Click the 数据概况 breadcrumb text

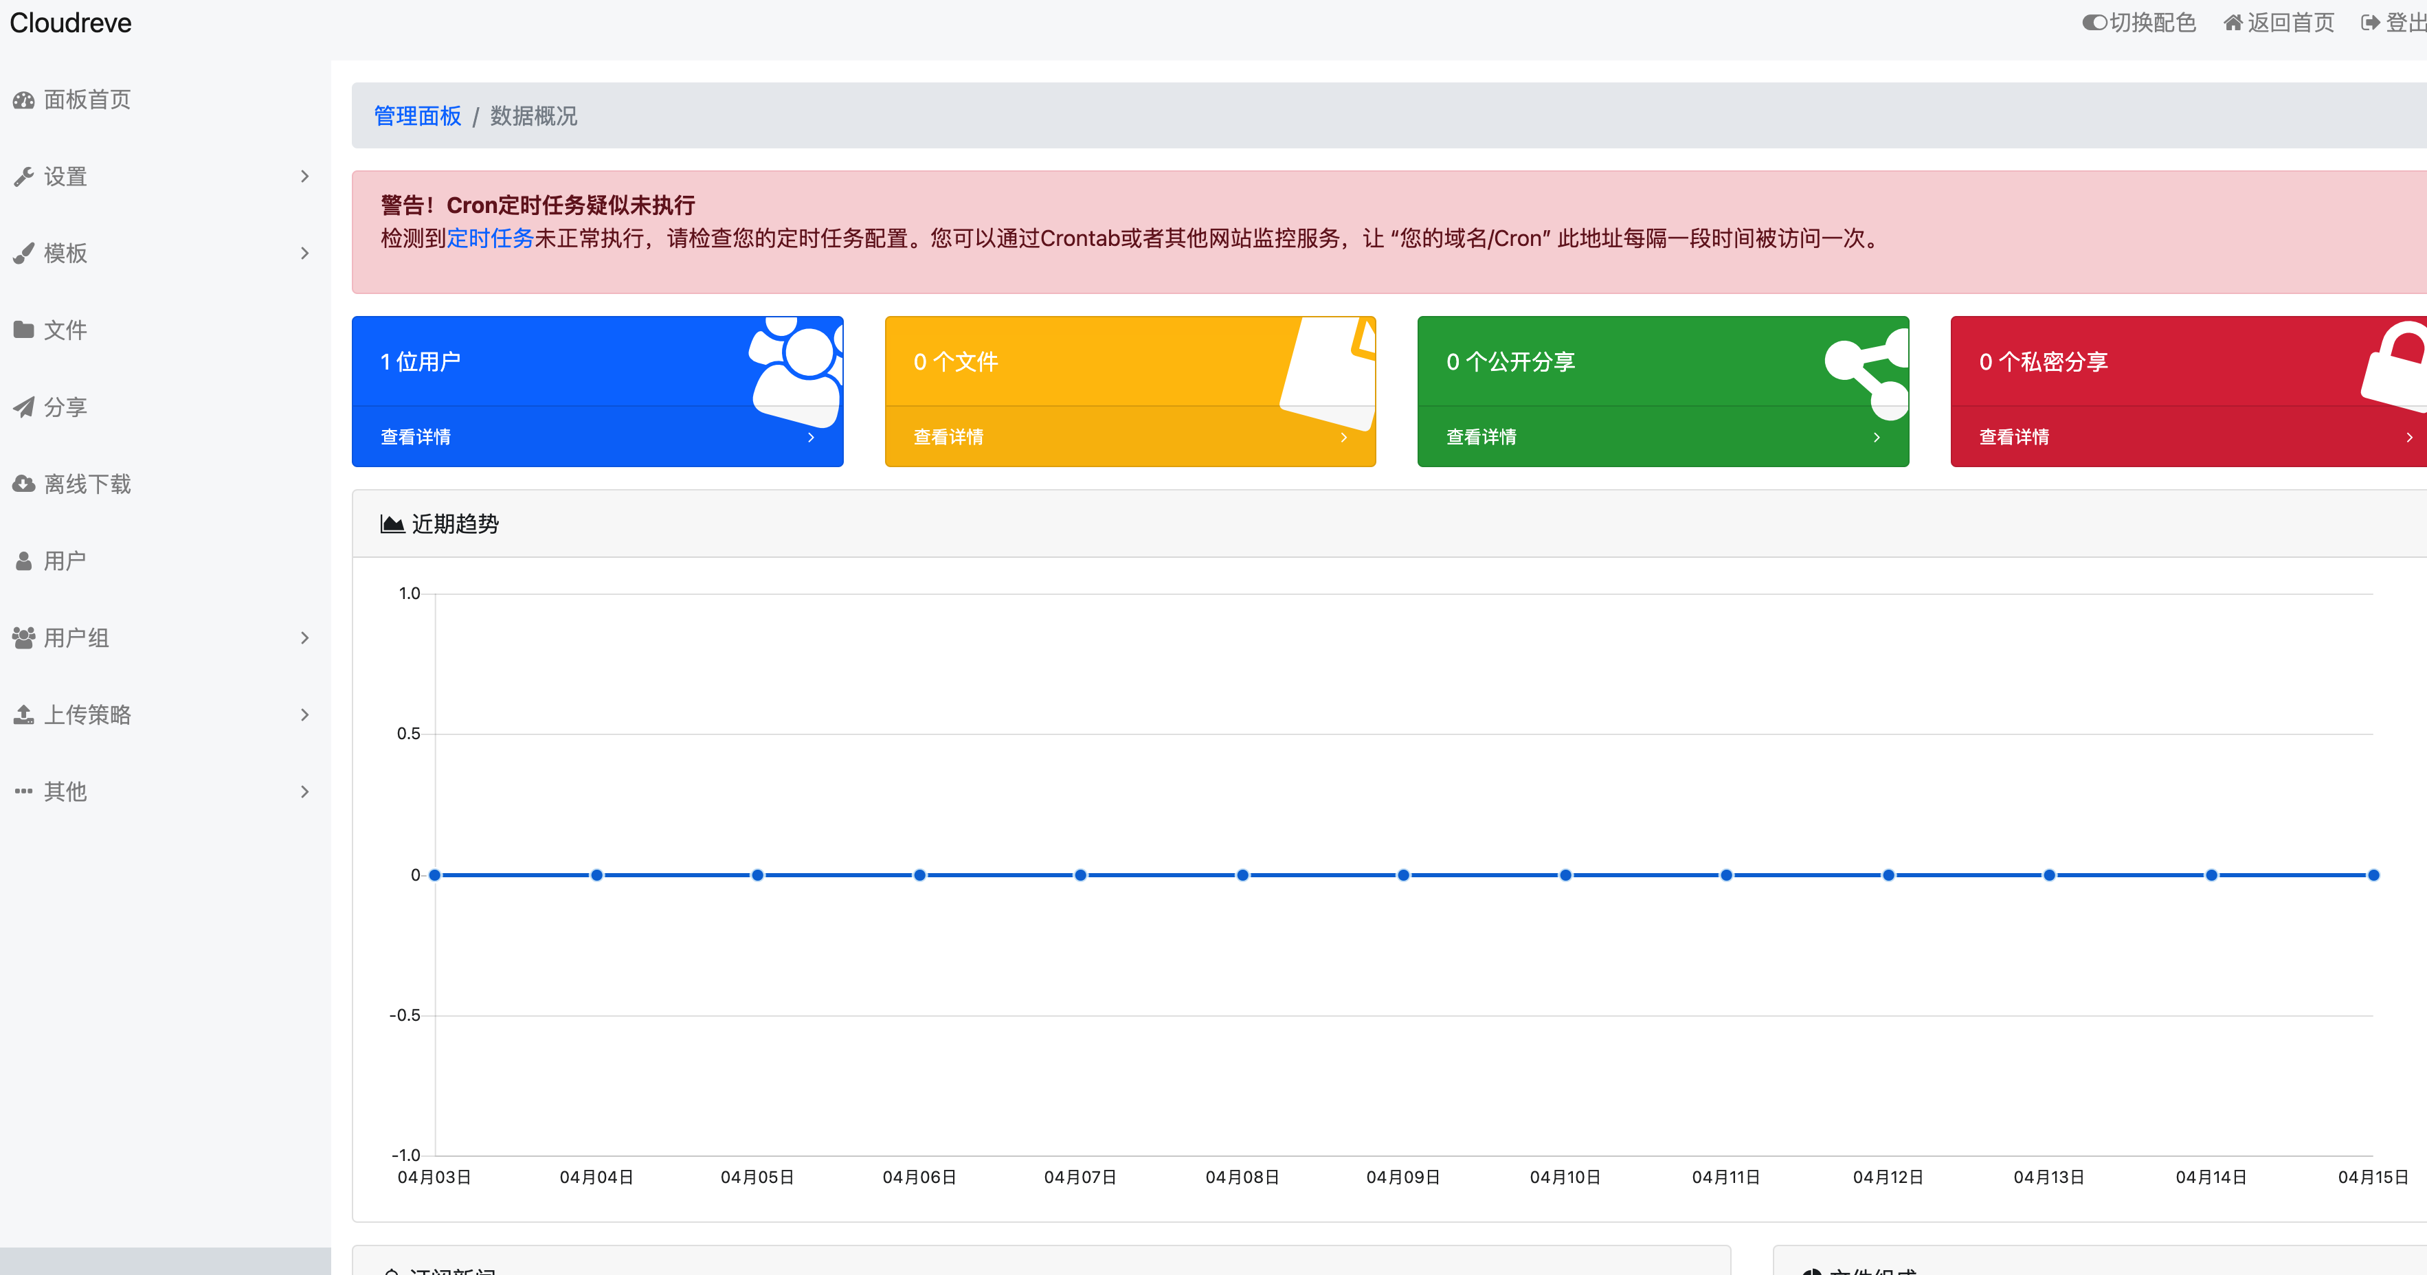[x=533, y=116]
